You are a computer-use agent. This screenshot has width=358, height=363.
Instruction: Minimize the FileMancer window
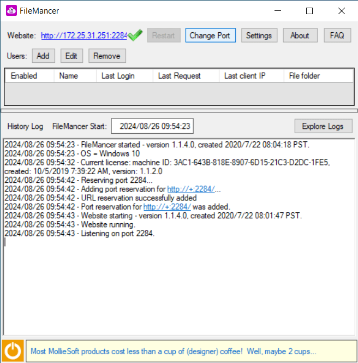click(278, 11)
